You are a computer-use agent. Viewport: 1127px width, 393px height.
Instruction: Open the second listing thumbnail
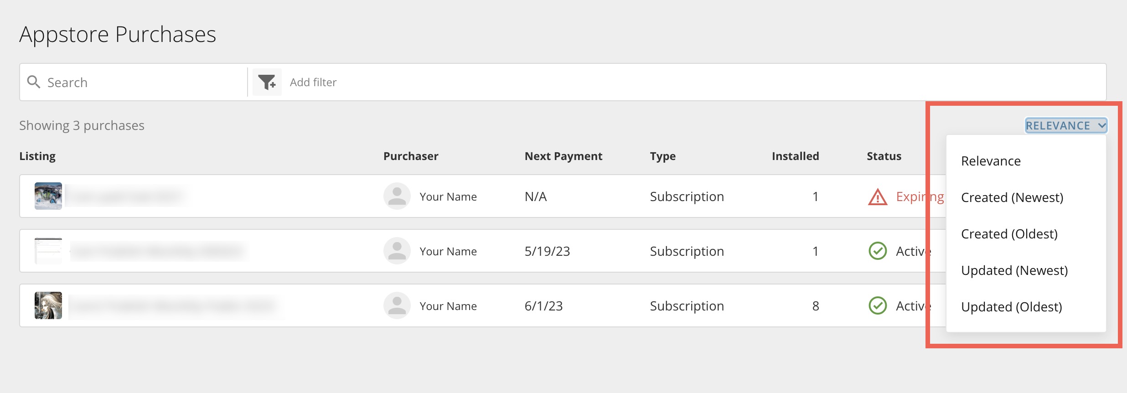click(x=48, y=251)
